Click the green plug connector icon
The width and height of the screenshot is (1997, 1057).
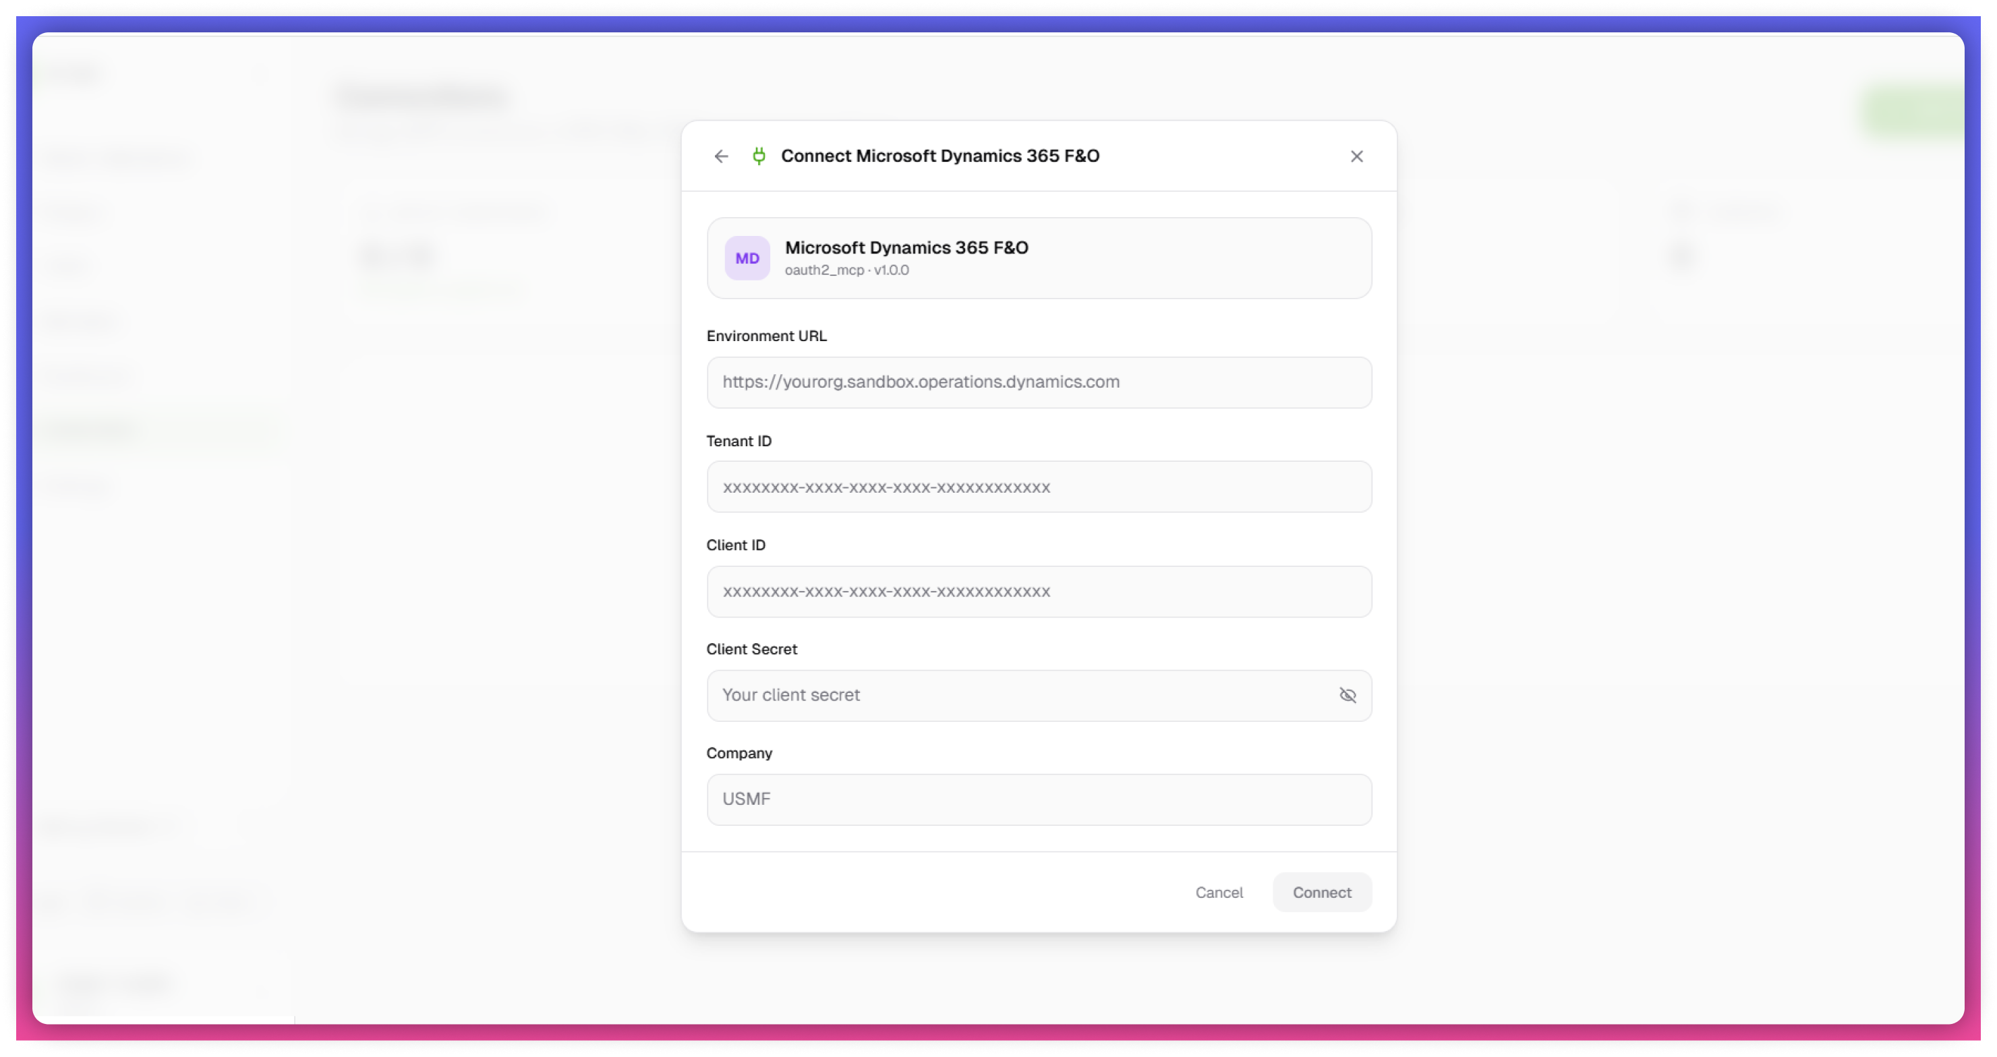click(x=759, y=156)
